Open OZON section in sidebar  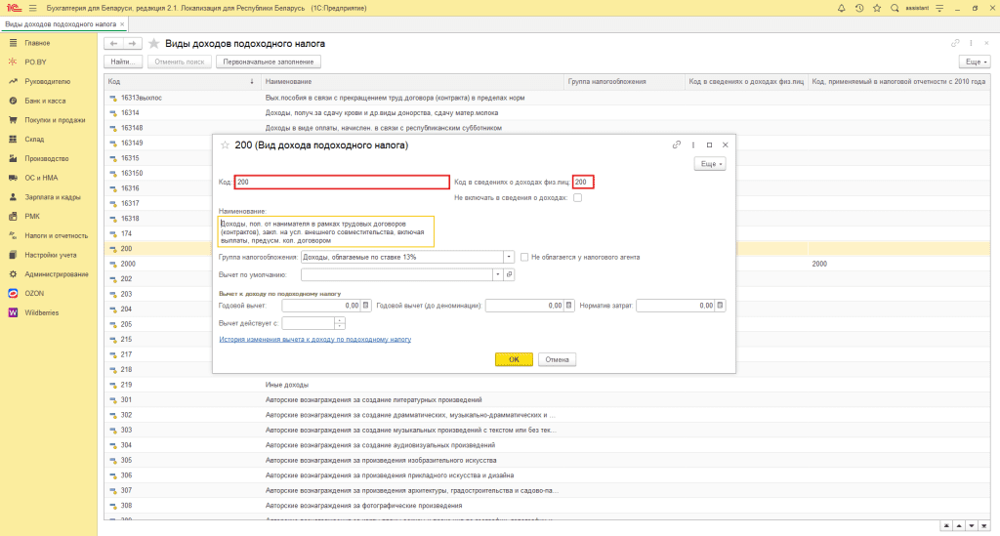[x=34, y=294]
